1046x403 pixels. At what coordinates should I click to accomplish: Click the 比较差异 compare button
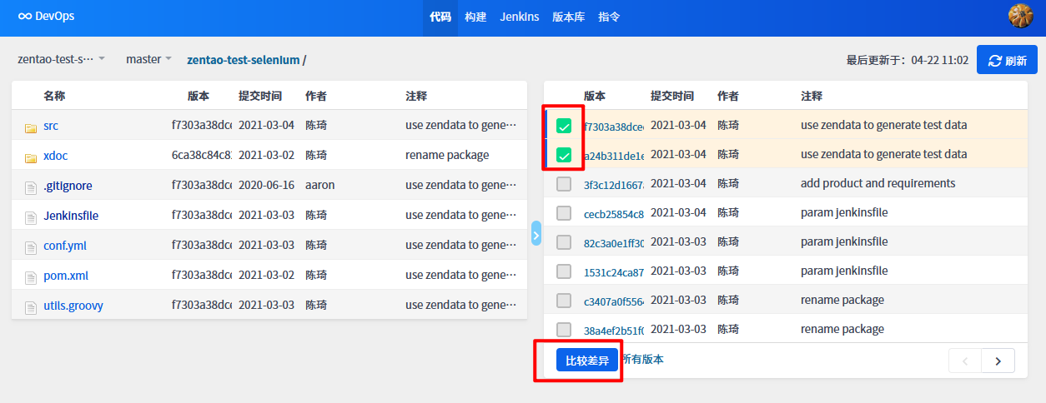pos(587,361)
